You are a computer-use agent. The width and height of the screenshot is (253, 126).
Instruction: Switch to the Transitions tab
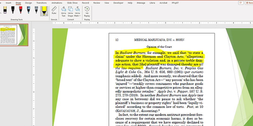point(41,3)
